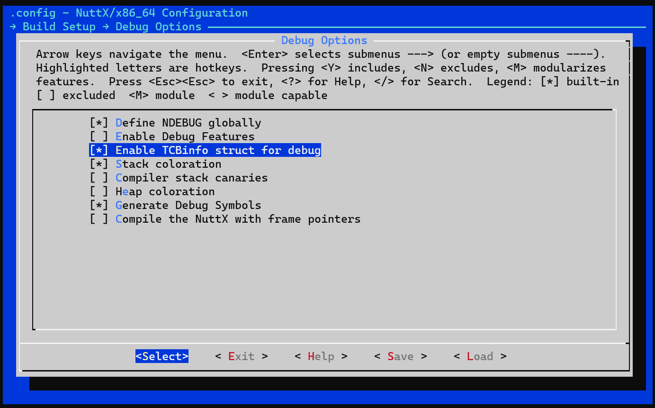655x408 pixels.
Task: Open Help for this menu
Action: click(321, 356)
